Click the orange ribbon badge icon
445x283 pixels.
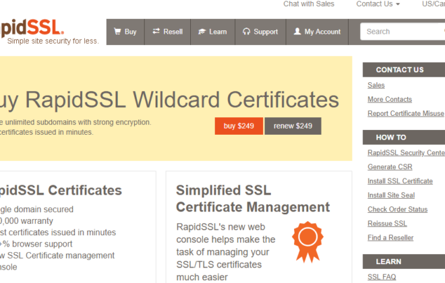(x=307, y=242)
